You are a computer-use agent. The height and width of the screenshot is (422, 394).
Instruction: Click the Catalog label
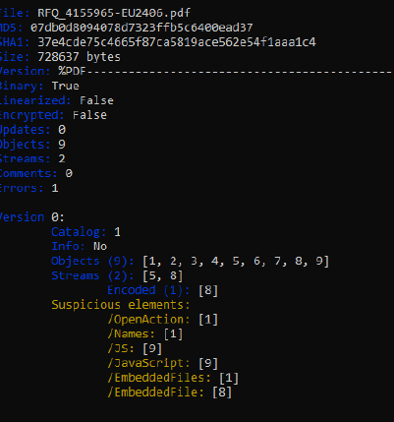tap(79, 232)
